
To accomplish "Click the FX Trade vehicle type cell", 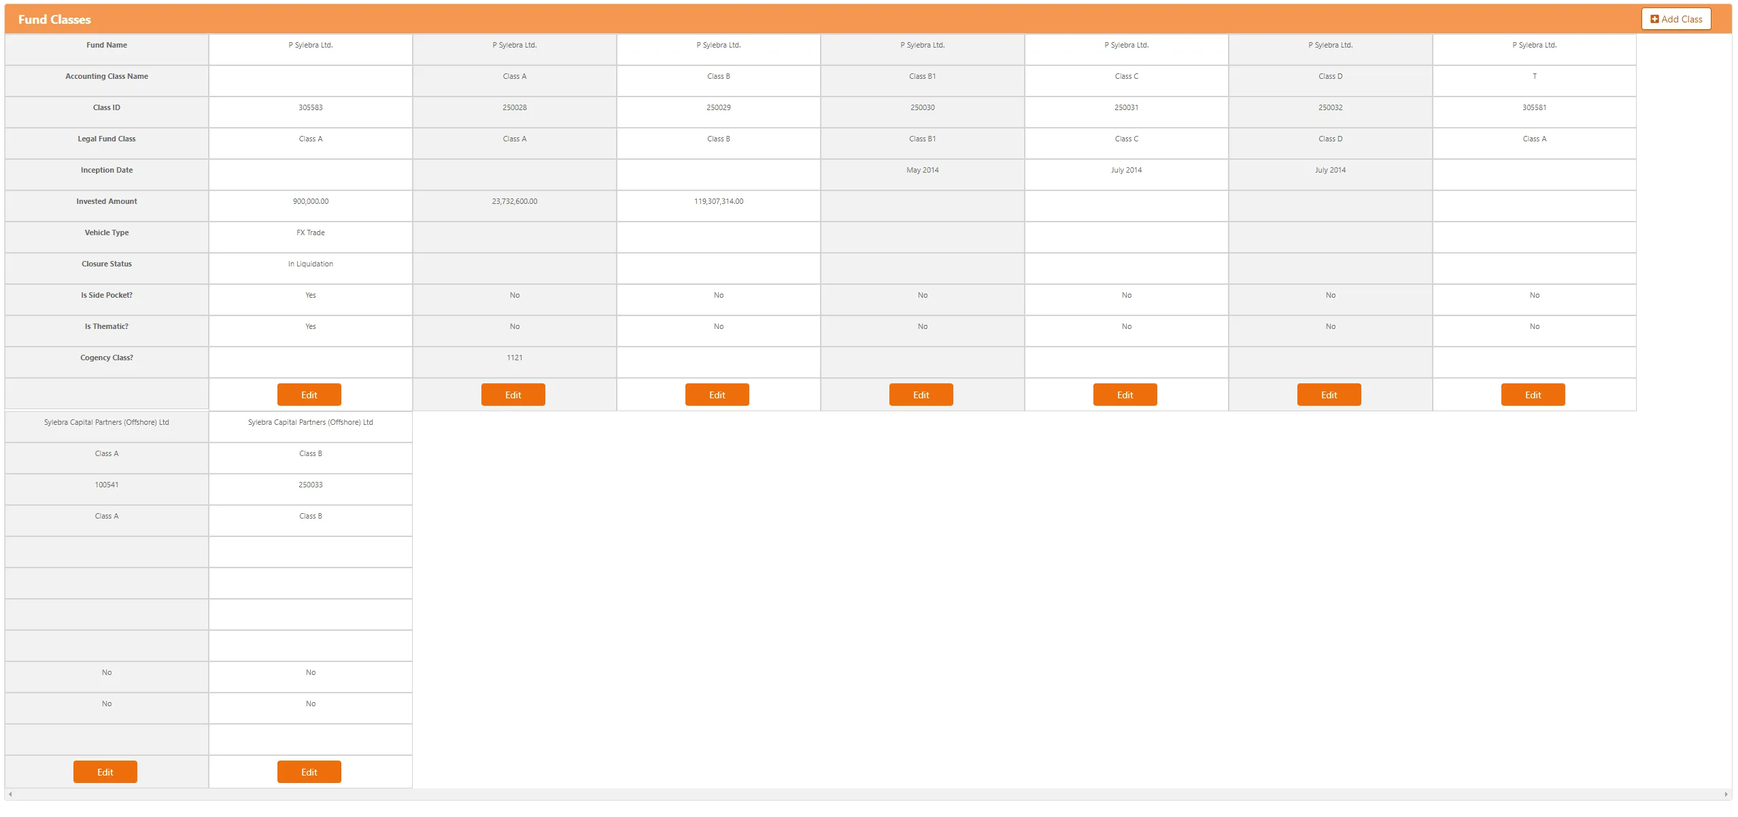I will 310,232.
